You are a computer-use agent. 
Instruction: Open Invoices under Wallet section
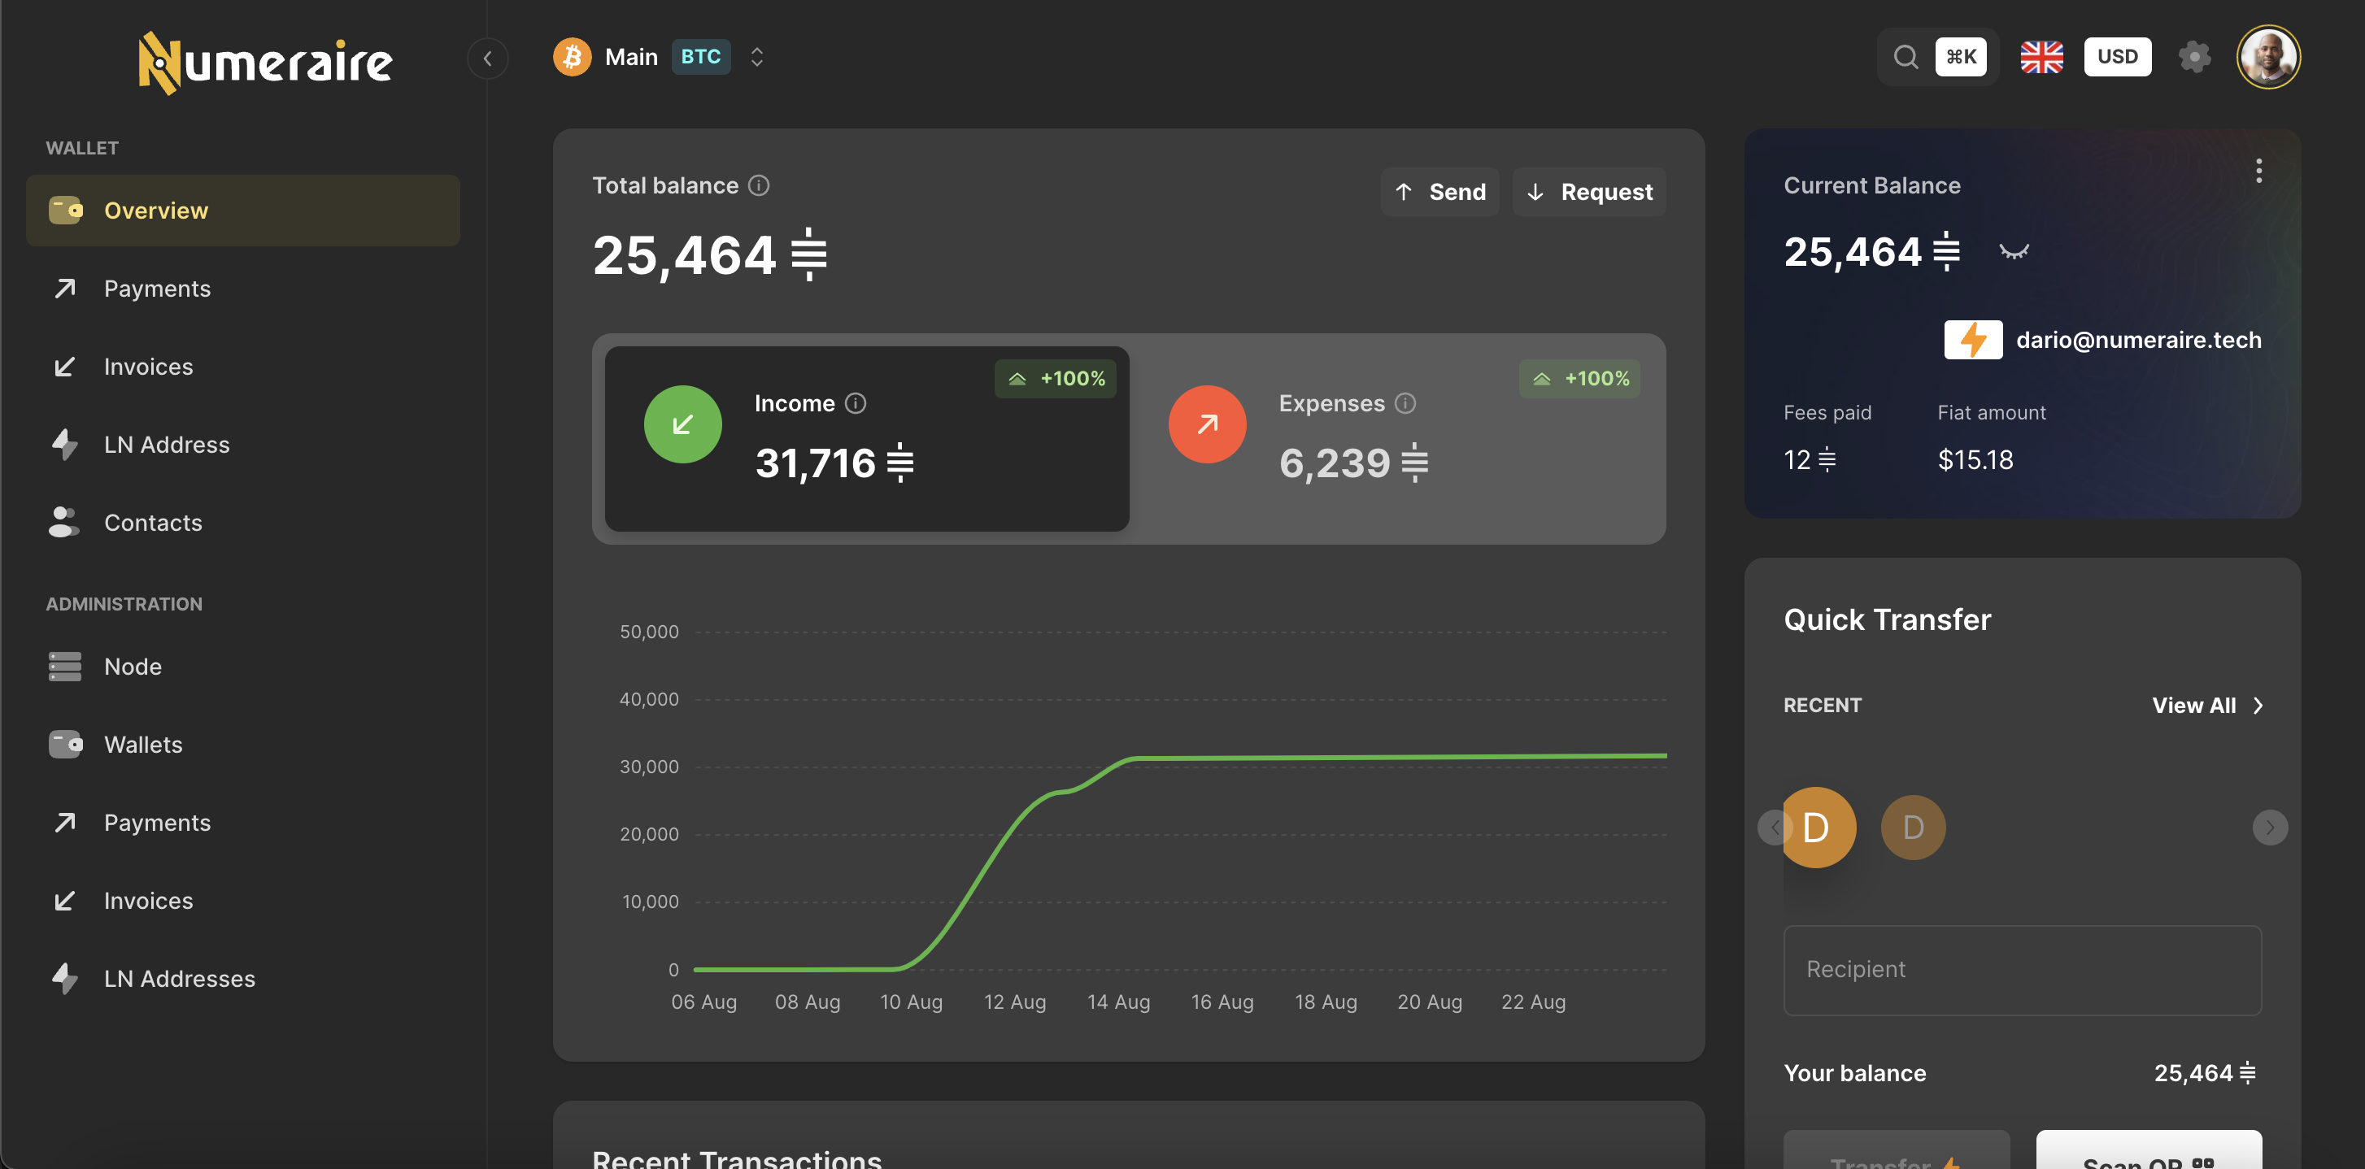[x=242, y=366]
